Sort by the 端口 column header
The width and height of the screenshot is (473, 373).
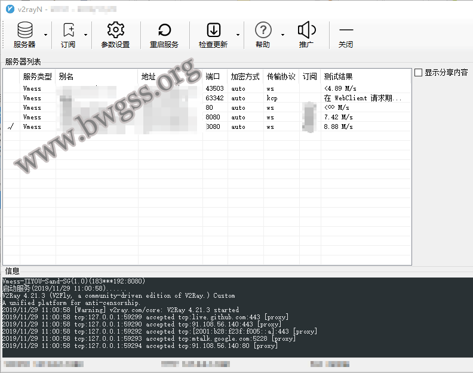pyautogui.click(x=215, y=76)
